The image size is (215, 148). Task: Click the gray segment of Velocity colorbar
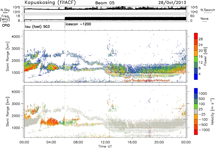pos(196,111)
